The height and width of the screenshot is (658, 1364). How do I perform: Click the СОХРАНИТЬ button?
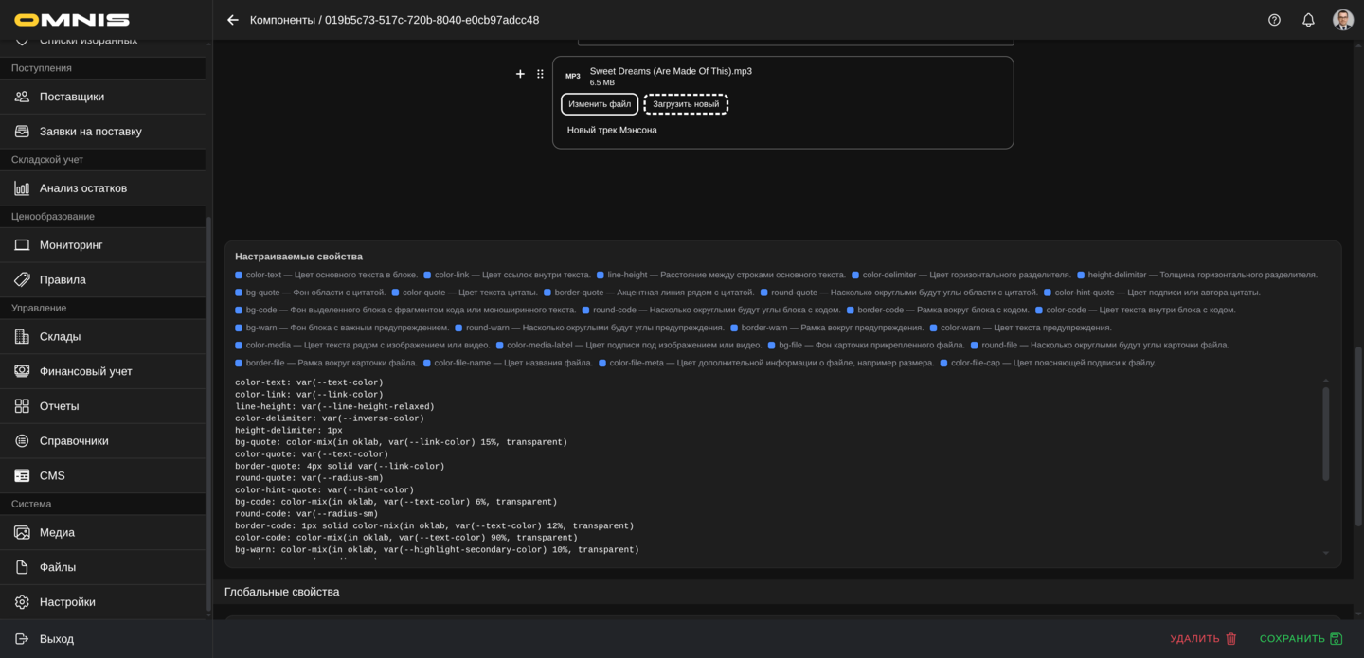pos(1301,639)
